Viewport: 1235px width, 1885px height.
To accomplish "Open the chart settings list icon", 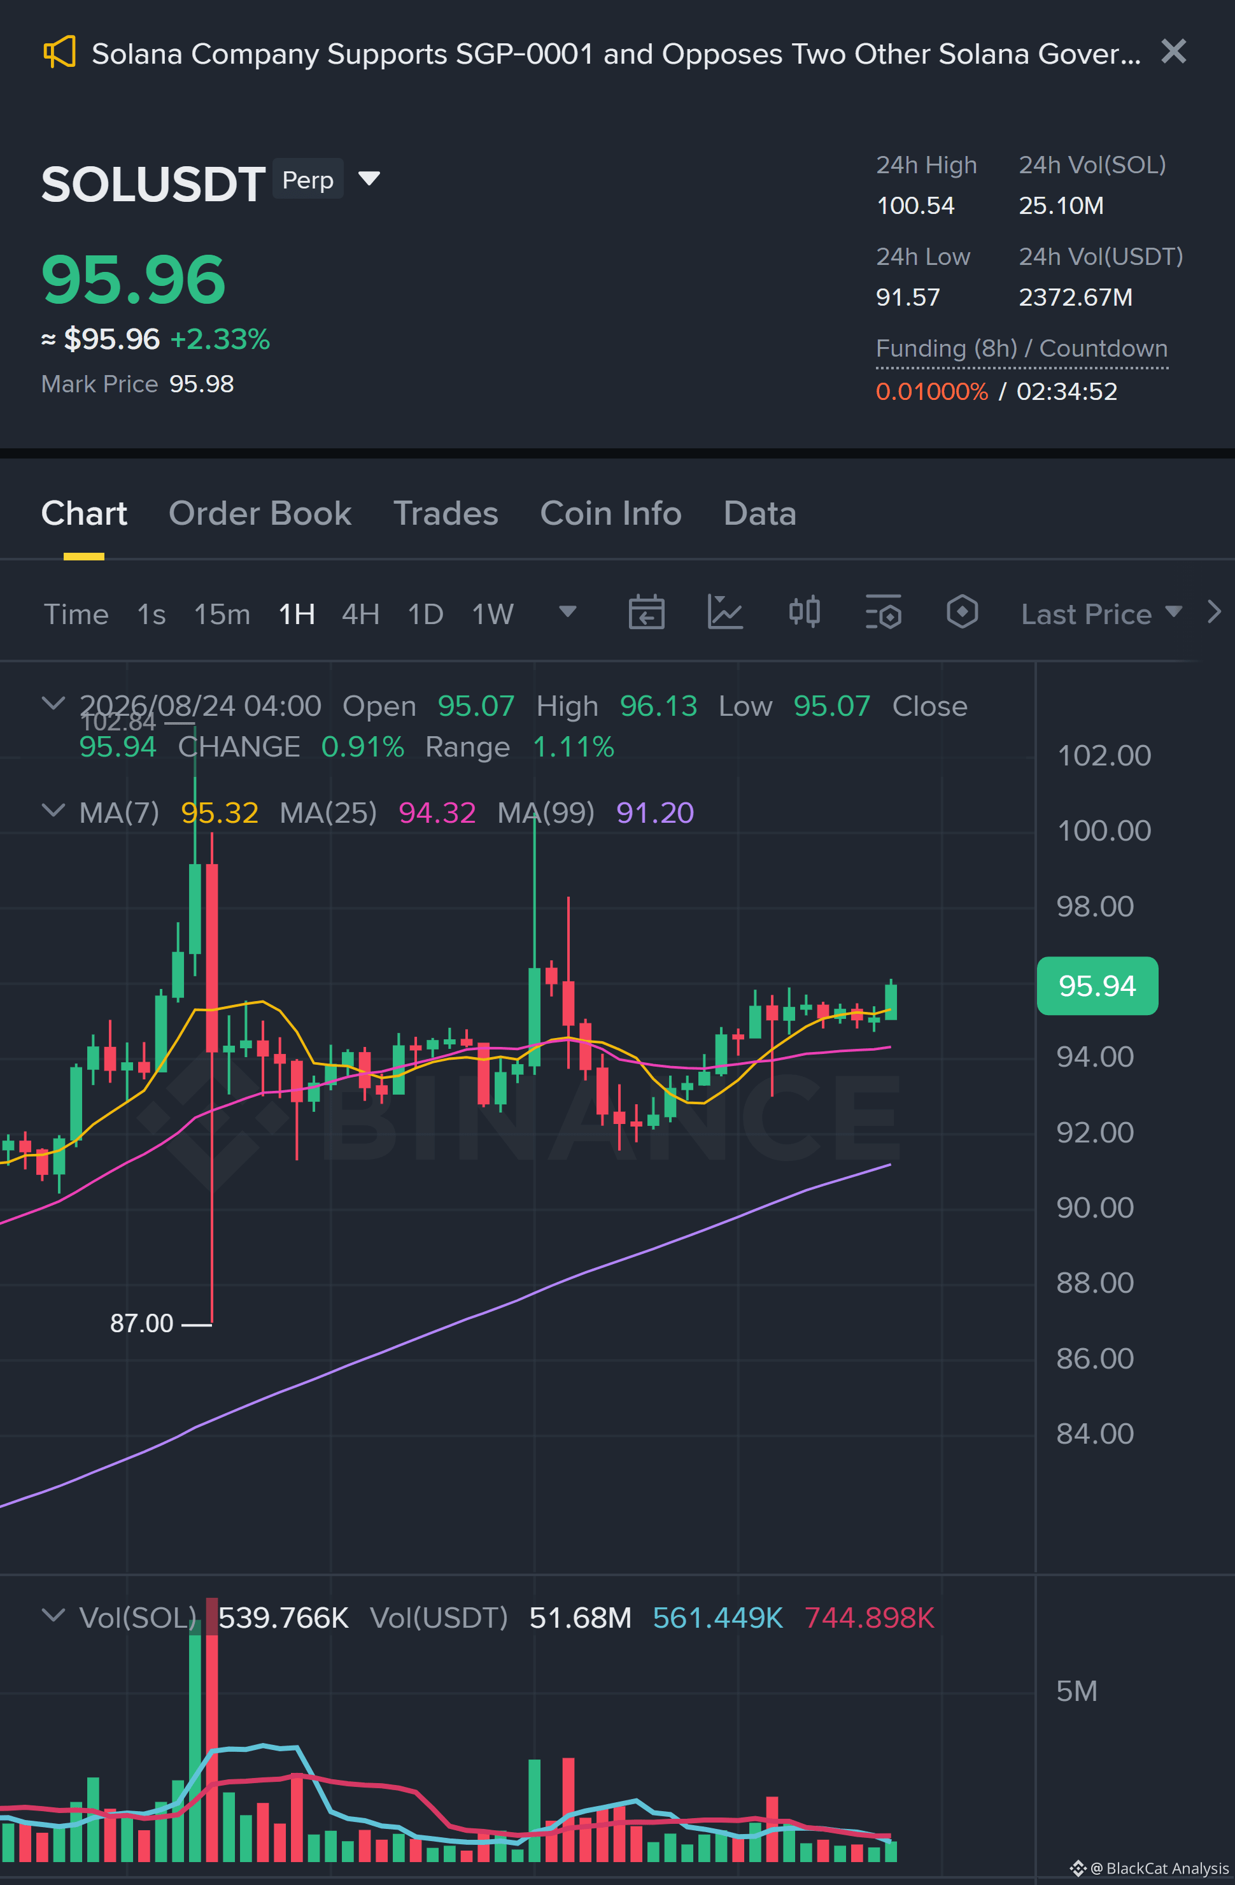I will (x=883, y=612).
